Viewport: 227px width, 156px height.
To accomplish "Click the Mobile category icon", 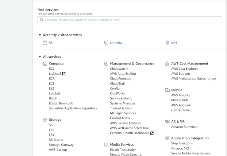I will coord(167,90).
